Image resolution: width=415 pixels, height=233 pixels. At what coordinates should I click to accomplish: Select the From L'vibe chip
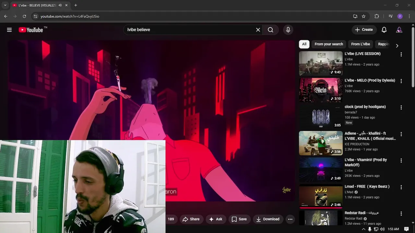pyautogui.click(x=361, y=44)
